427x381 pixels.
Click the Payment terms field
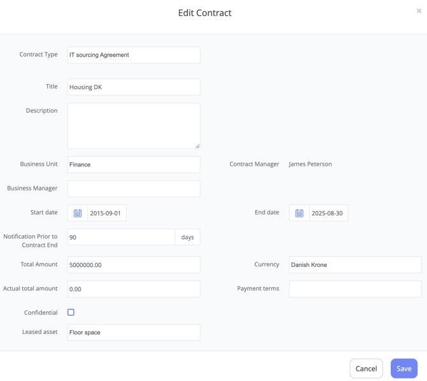click(355, 289)
